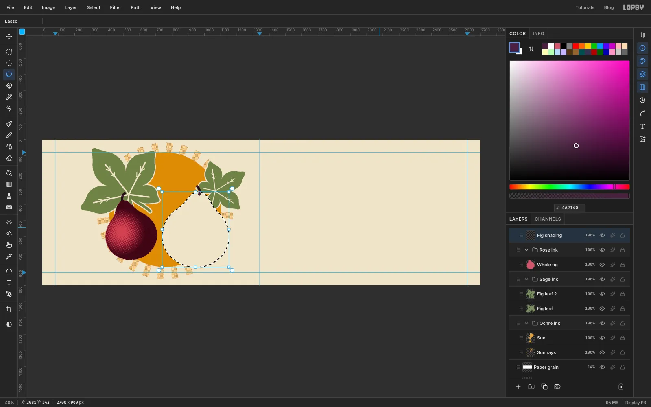This screenshot has height=407, width=651.
Task: Click the foreground color swatch
Action: [x=514, y=47]
